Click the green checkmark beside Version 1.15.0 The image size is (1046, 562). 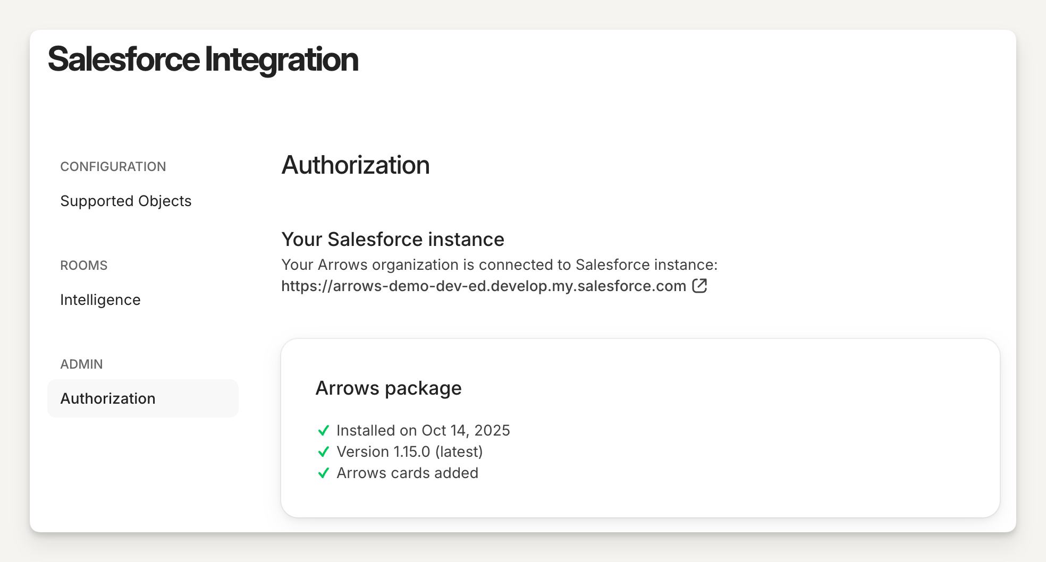(323, 452)
